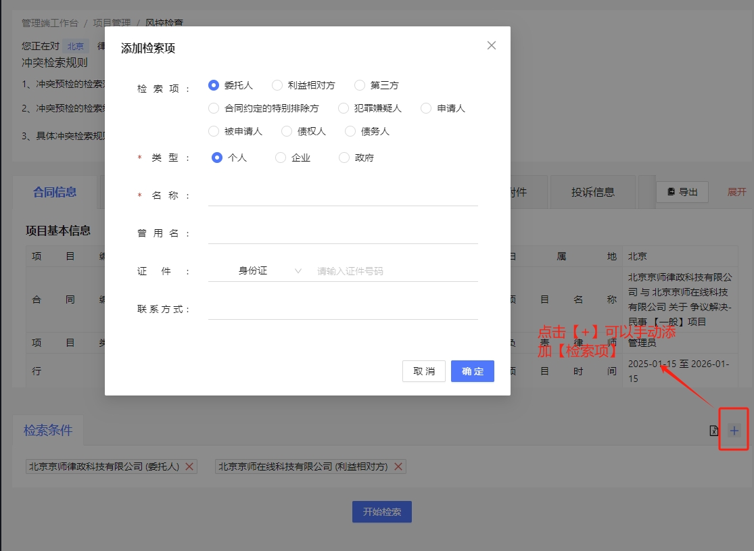Click 展开 to expand the section
Image resolution: width=754 pixels, height=551 pixels.
(736, 192)
